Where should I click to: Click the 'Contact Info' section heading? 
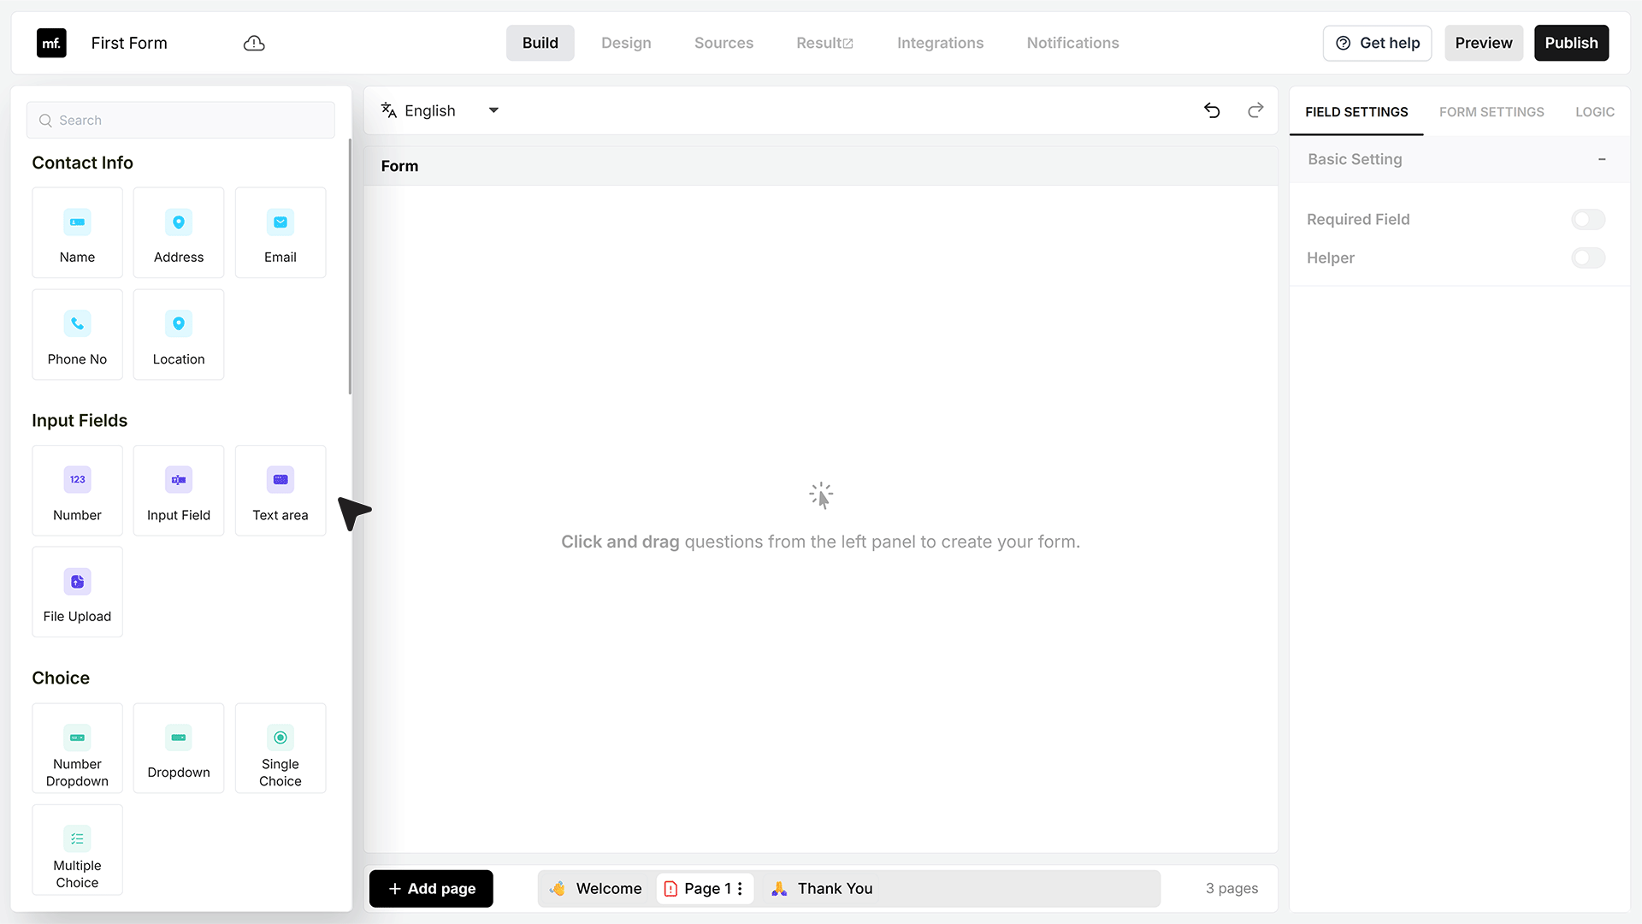(x=82, y=163)
